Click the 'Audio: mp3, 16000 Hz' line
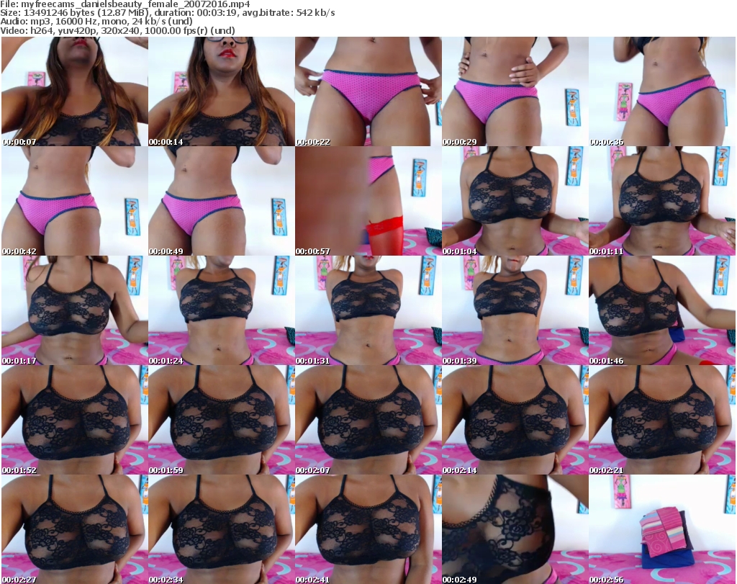The height and width of the screenshot is (584, 737). click(x=96, y=22)
